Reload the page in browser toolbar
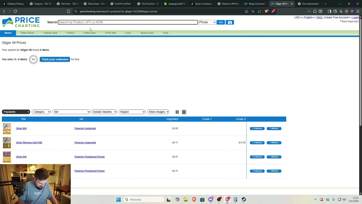This screenshot has height=204, width=362. point(15,11)
